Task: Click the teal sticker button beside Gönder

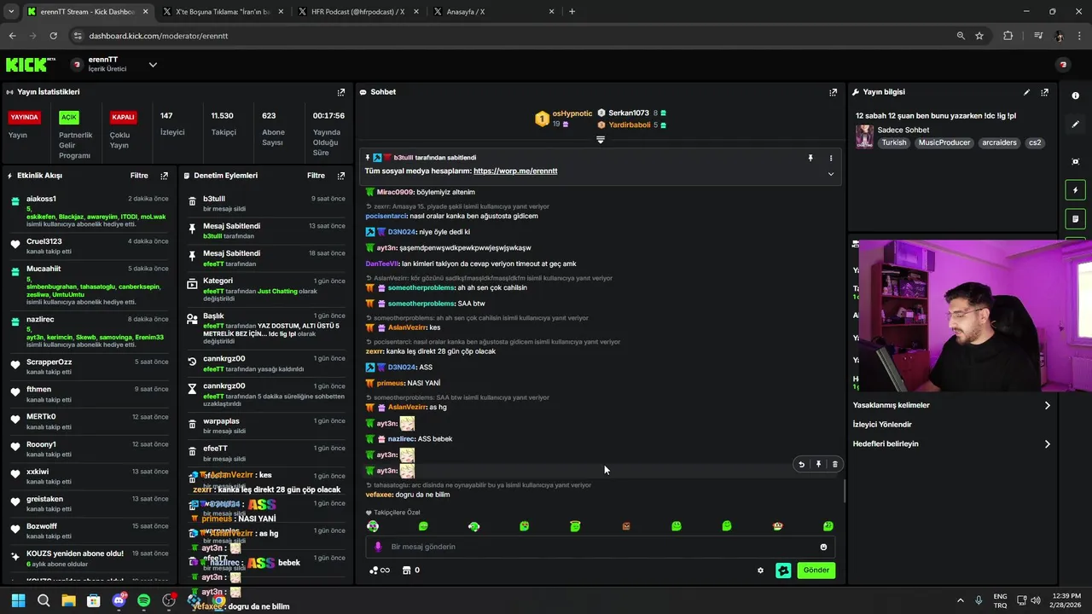Action: pyautogui.click(x=783, y=571)
